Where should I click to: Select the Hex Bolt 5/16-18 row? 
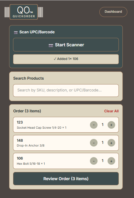click(x=66, y=161)
